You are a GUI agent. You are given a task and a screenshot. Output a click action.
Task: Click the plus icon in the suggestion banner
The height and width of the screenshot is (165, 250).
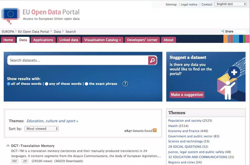point(234,72)
